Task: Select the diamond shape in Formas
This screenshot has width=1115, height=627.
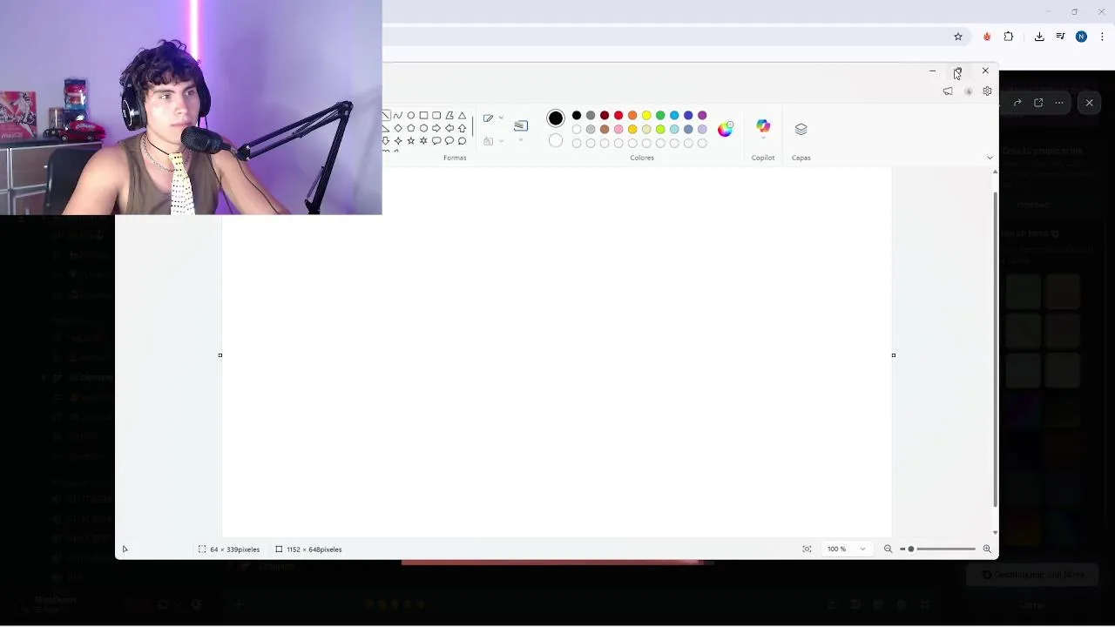Action: click(398, 128)
